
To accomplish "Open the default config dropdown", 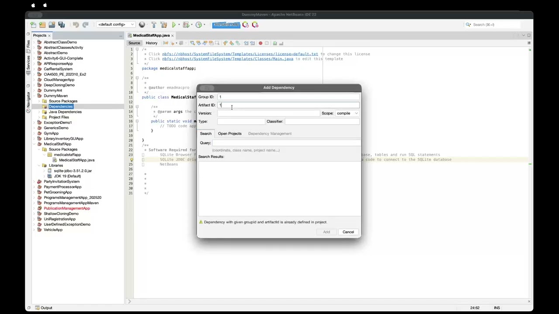I will tap(116, 25).
